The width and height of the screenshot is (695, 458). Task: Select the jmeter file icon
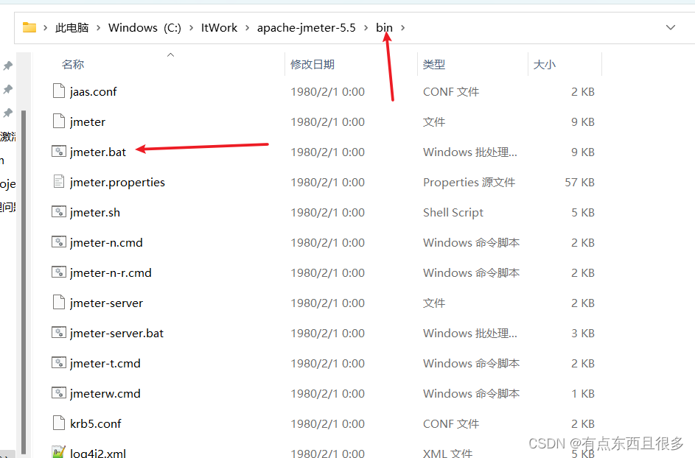click(59, 121)
